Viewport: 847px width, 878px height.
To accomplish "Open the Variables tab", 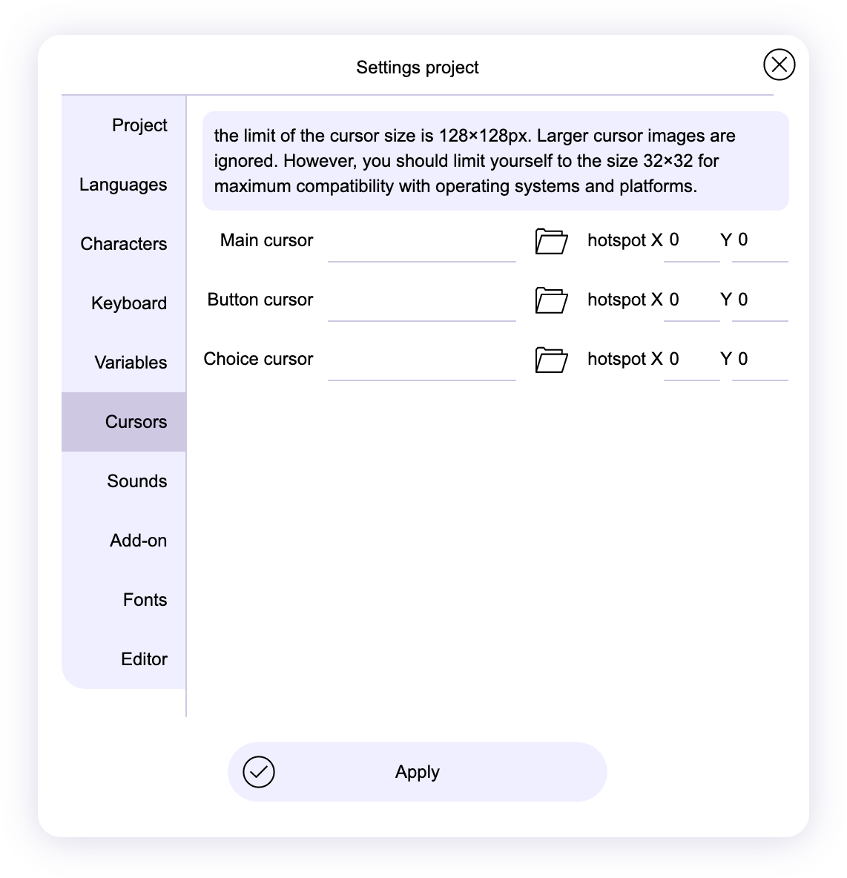I will [x=131, y=363].
